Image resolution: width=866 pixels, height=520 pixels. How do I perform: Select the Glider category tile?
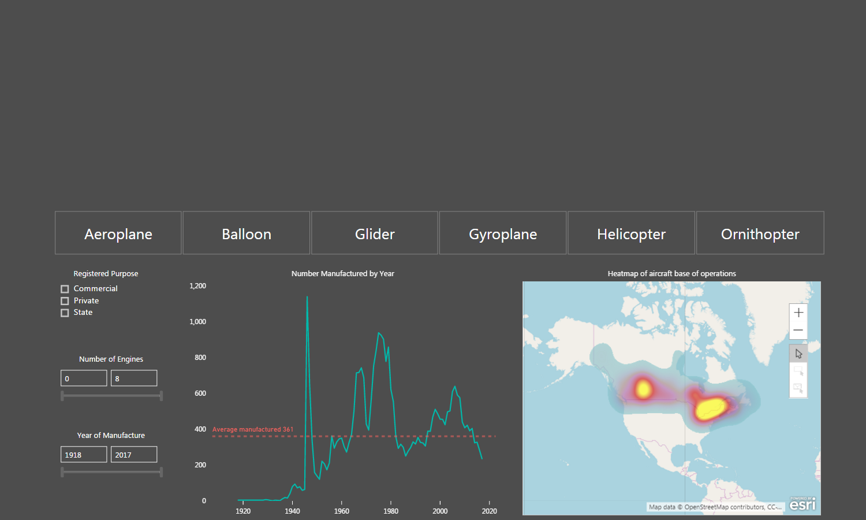375,233
